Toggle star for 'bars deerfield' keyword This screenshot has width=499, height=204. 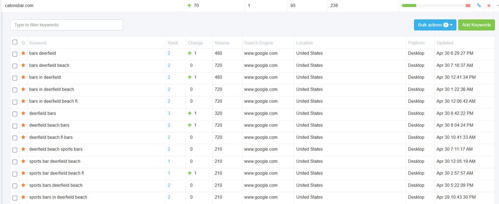23,53
